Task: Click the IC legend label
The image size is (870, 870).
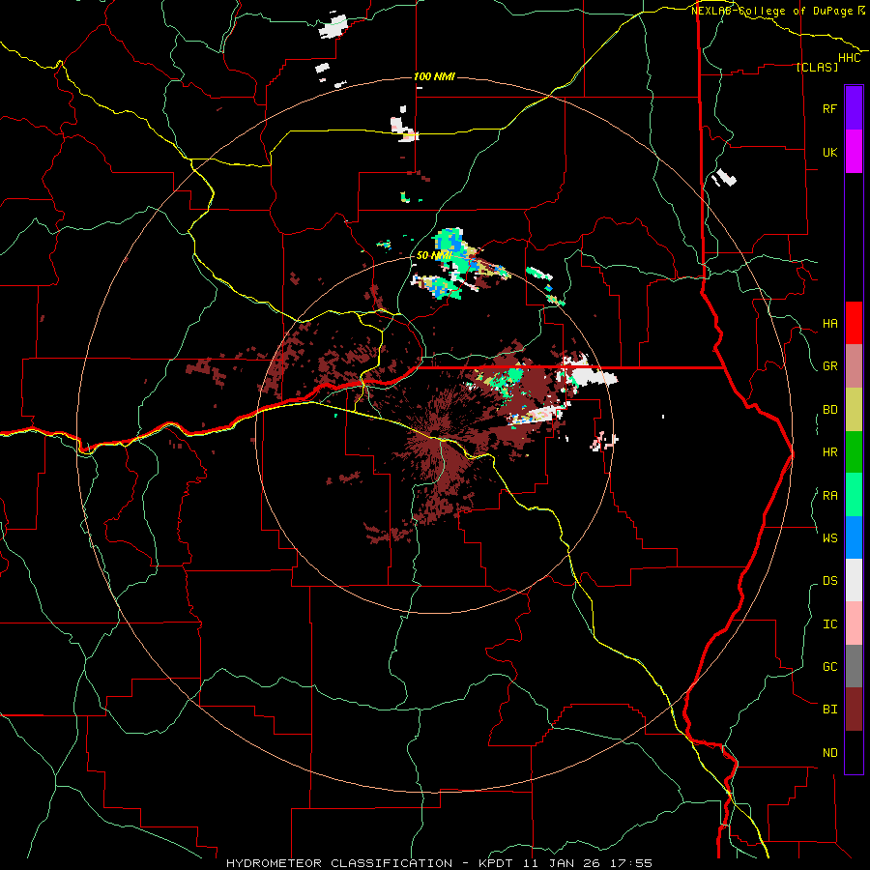Action: click(x=829, y=624)
